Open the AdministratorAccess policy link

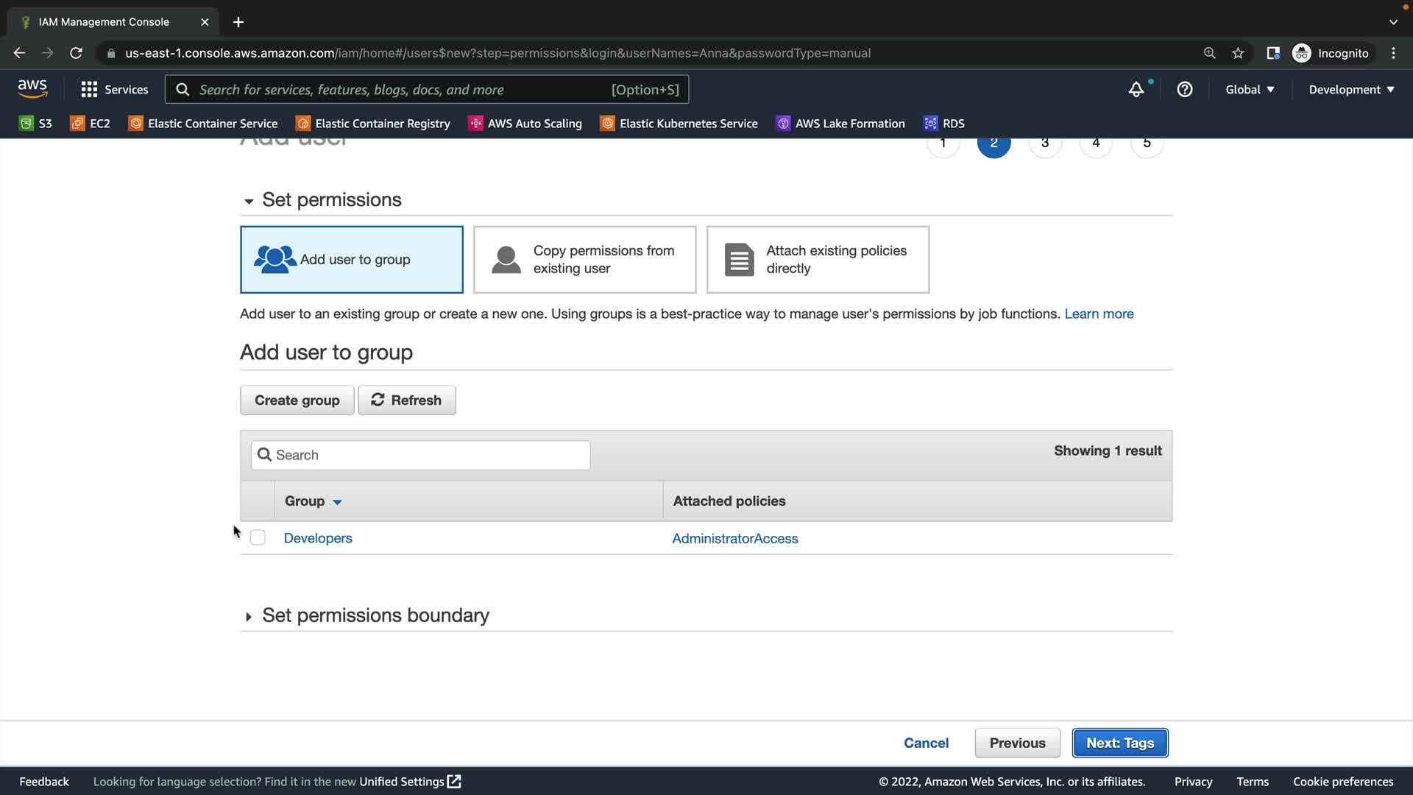click(x=734, y=539)
